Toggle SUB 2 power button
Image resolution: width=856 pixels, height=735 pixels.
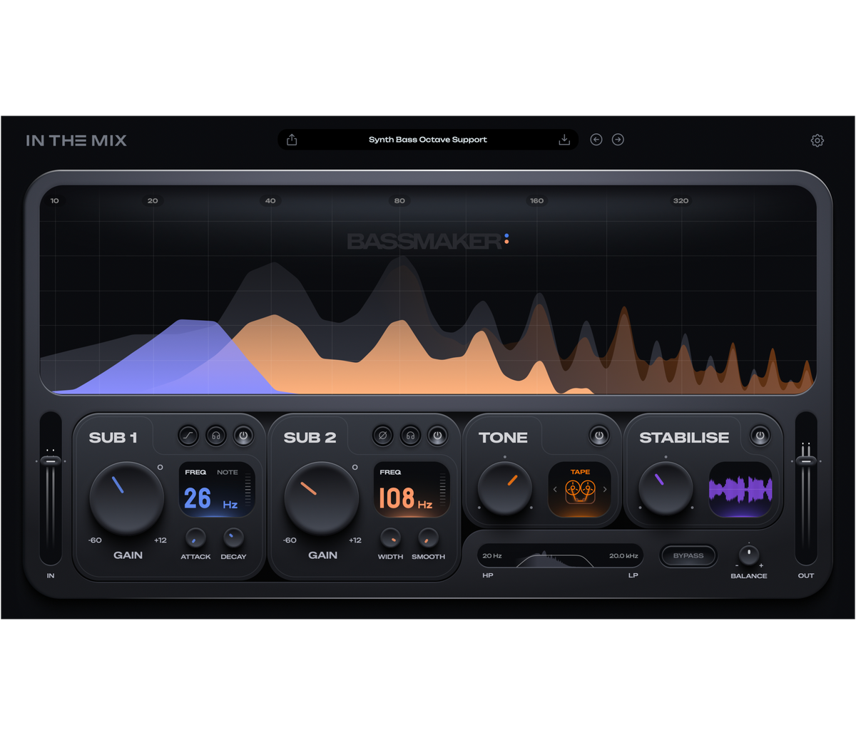[x=437, y=435]
